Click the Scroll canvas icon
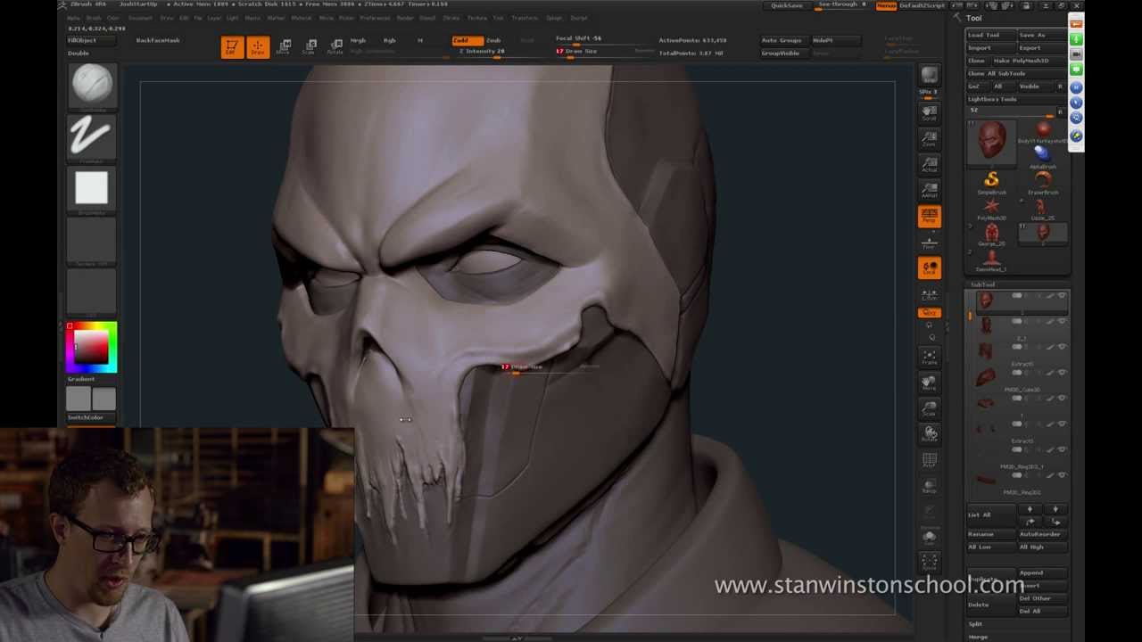This screenshot has width=1142, height=642. pyautogui.click(x=929, y=111)
